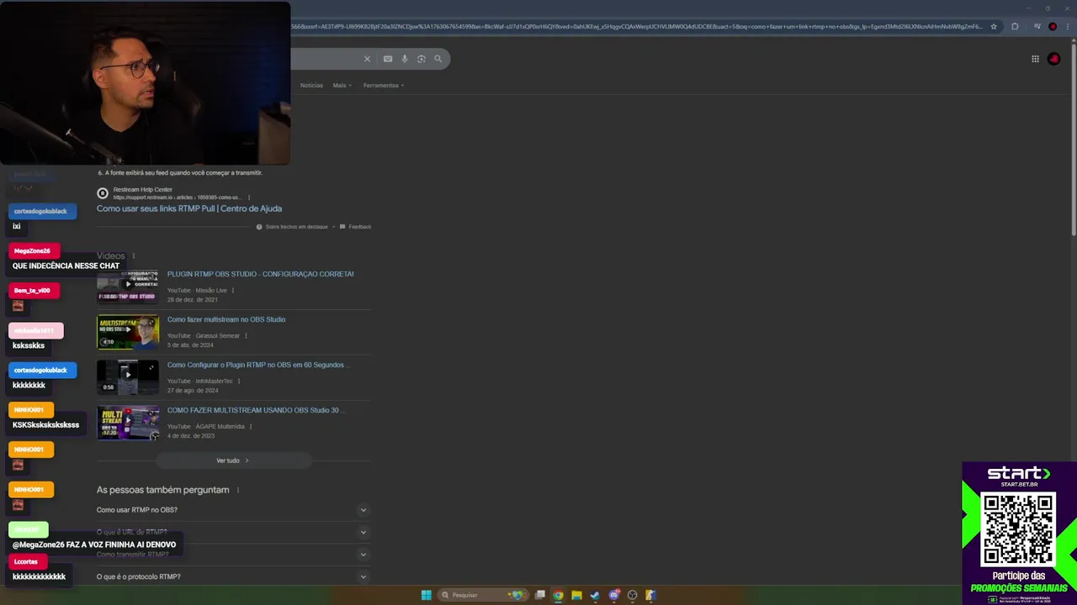1077x605 pixels.
Task: Click the Lcortes username in chat overlay
Action: tap(25, 561)
